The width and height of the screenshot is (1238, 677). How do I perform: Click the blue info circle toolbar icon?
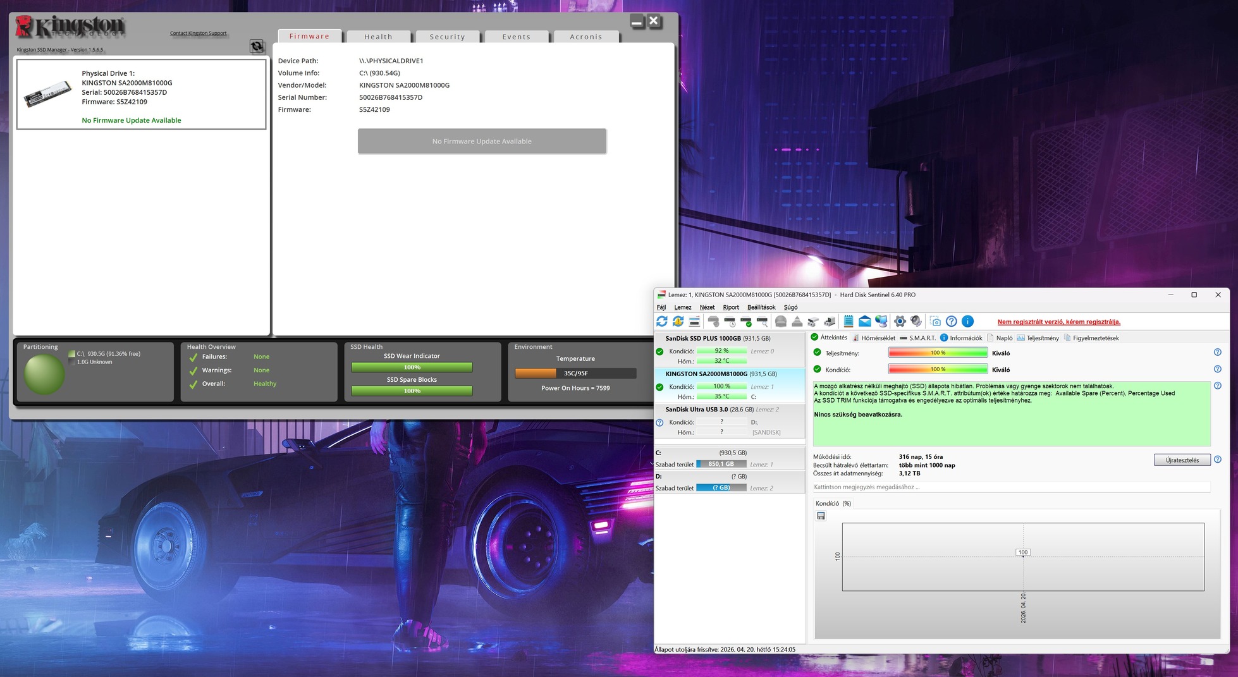967,322
